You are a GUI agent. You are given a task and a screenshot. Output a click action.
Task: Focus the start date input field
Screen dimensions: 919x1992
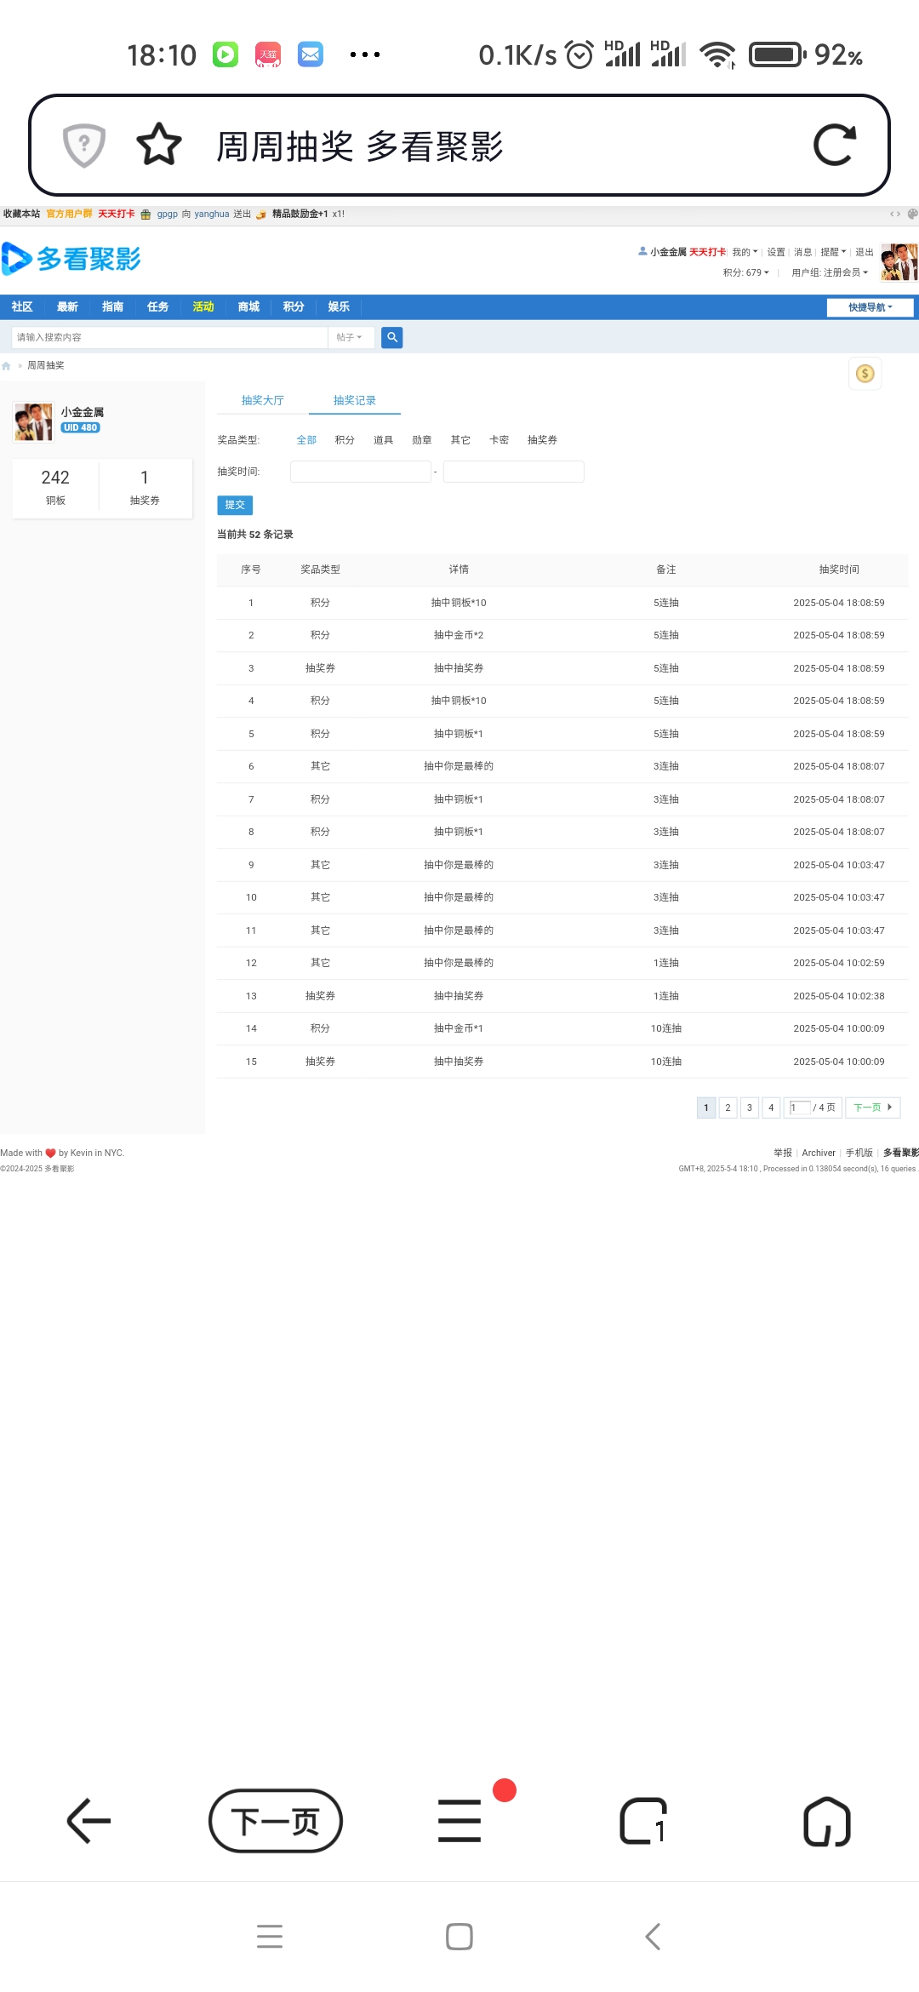tap(361, 472)
